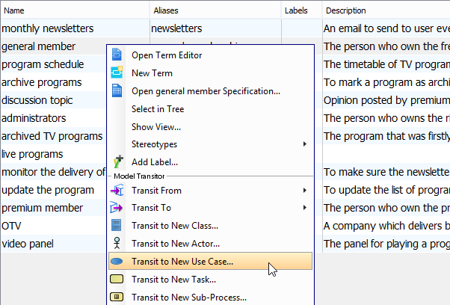Open the Stereotypes menu item

(x=210, y=144)
